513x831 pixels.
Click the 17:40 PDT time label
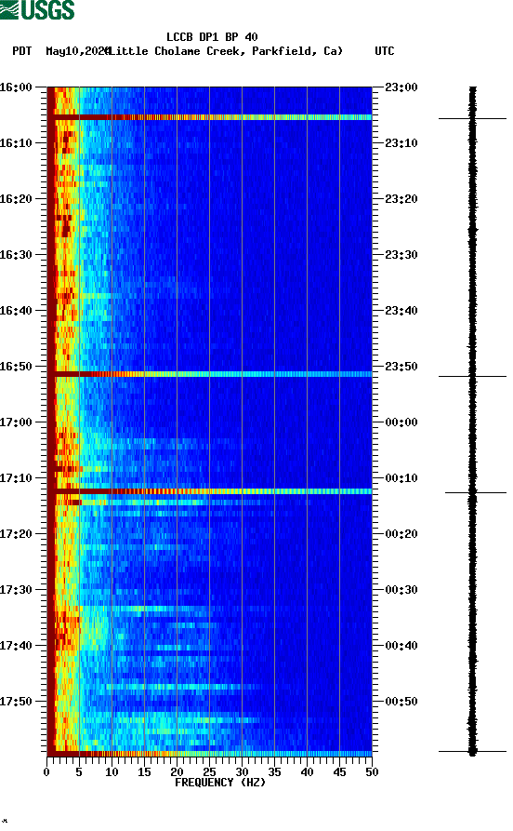coord(16,646)
